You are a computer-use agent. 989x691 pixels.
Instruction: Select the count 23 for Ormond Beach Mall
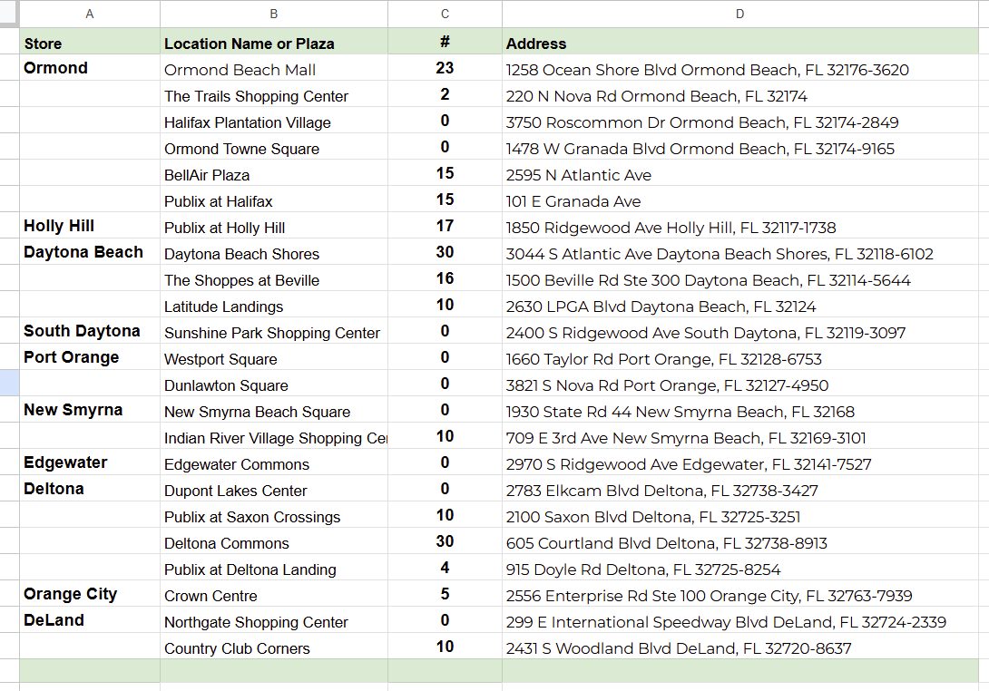click(x=445, y=67)
